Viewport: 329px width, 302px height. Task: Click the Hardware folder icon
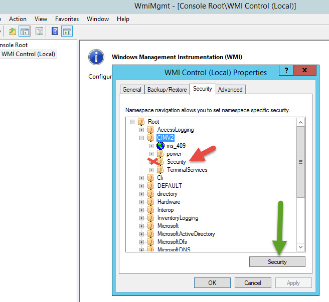[150, 202]
